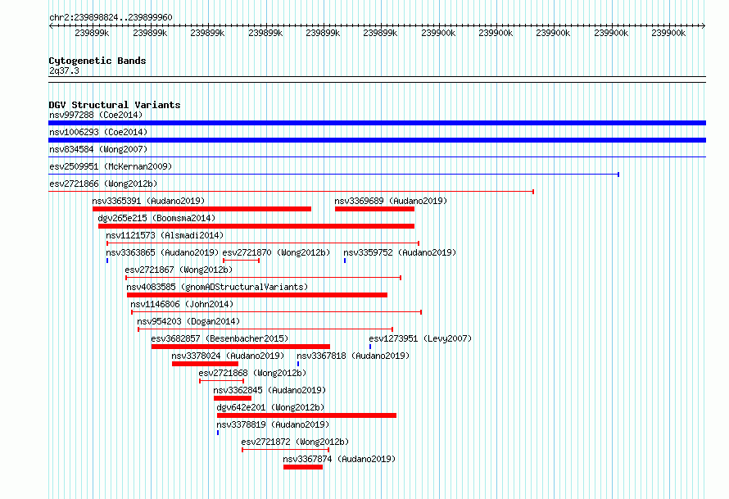Click the nsv1121573 (Alsmadi2014) label
This screenshot has height=499, width=729.
click(x=165, y=235)
